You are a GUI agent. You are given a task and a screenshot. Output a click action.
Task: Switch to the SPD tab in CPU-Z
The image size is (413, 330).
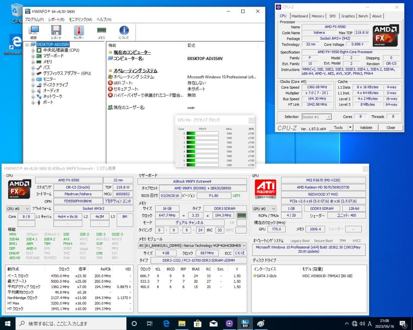[333, 16]
